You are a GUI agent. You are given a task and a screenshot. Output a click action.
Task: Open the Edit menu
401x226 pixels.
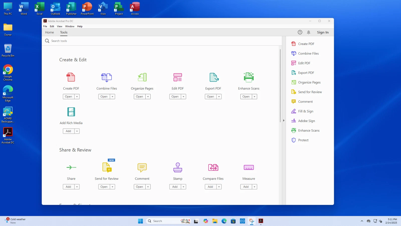[x=52, y=26]
